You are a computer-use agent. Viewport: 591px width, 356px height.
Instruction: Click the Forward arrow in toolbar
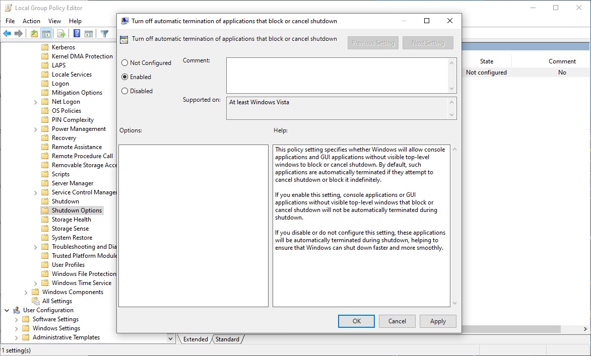pyautogui.click(x=18, y=34)
